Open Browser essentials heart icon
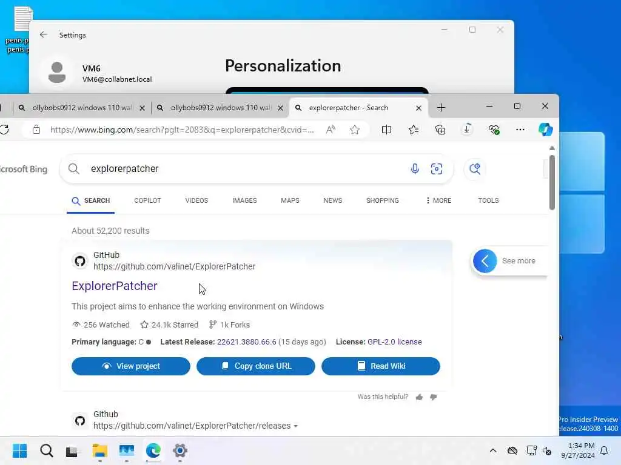This screenshot has height=465, width=621. [x=494, y=130]
